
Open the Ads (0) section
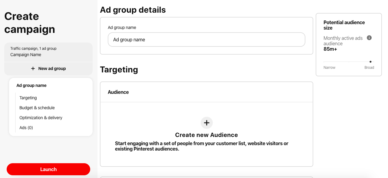point(26,128)
